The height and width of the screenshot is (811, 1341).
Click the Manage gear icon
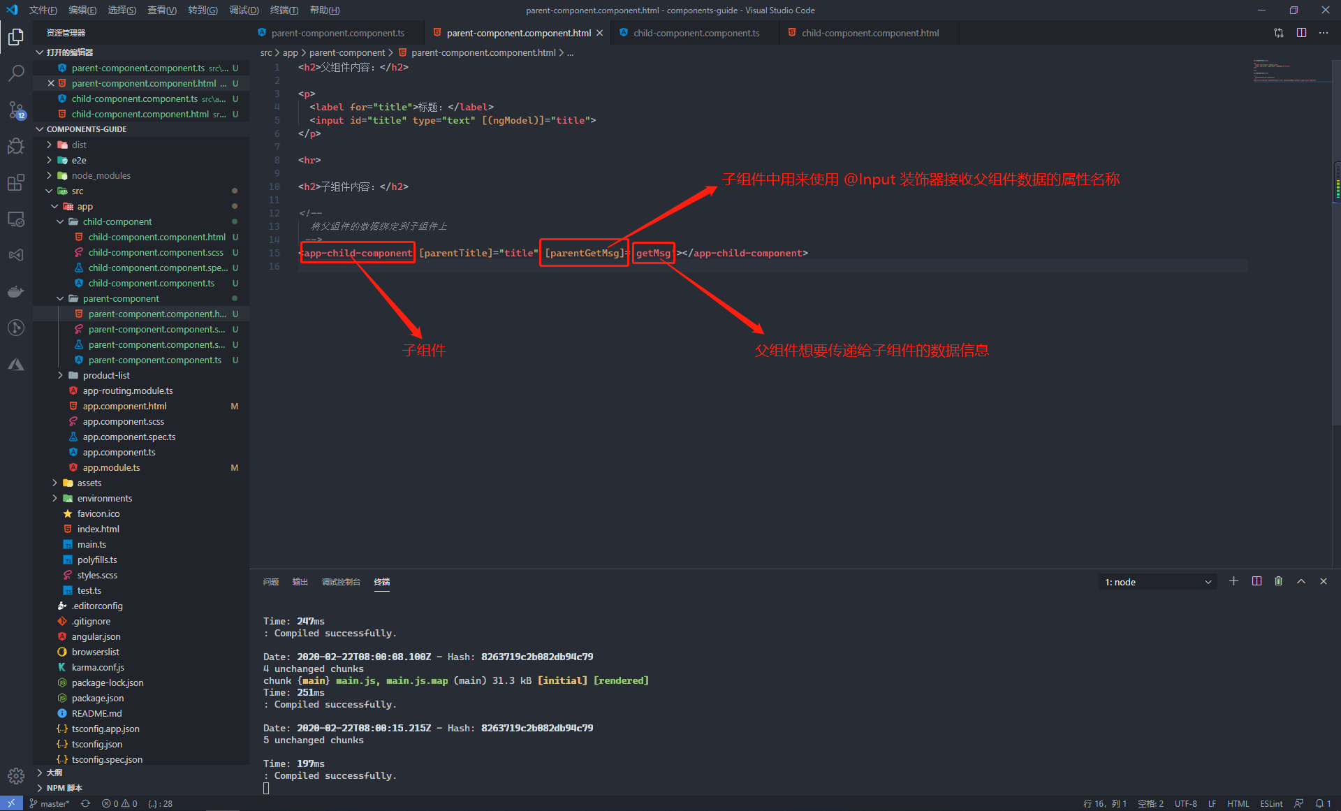tap(16, 775)
